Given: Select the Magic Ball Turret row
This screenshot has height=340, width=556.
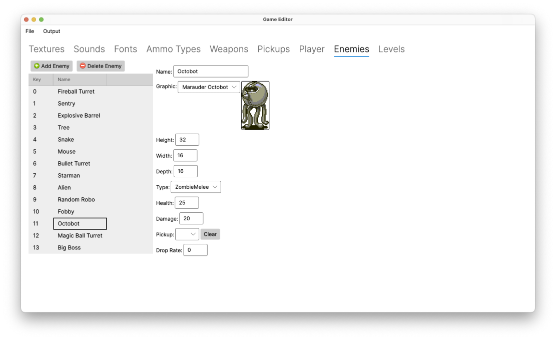Looking at the screenshot, I should point(91,236).
